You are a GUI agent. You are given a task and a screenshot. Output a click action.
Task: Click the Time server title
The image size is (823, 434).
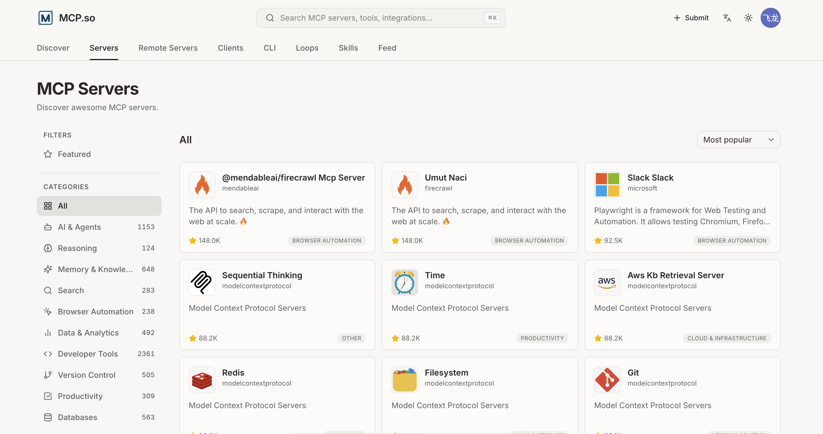(x=435, y=275)
